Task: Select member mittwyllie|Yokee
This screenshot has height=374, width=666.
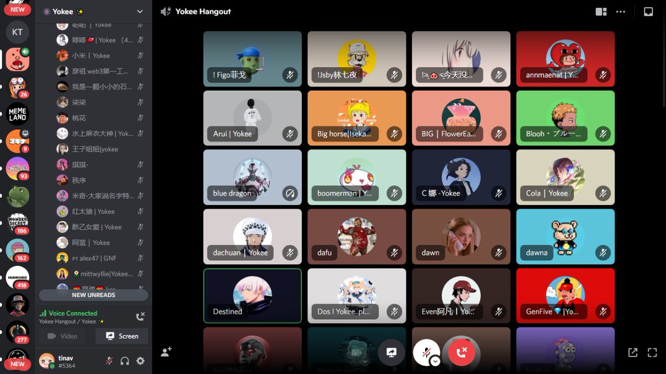Action: click(101, 274)
